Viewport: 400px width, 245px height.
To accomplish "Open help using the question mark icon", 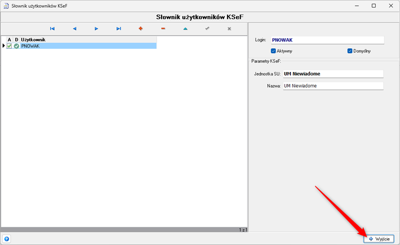I will tap(7, 239).
